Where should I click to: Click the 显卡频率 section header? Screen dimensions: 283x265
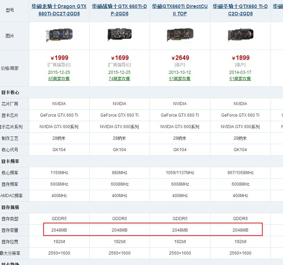coord(10,161)
